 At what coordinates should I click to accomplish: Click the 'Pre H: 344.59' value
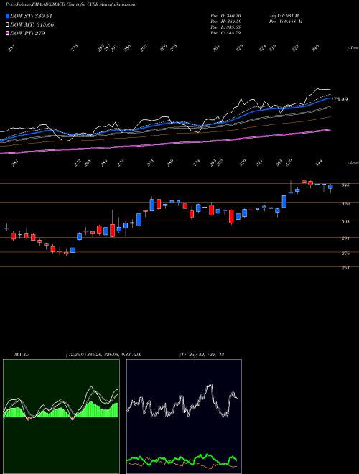pos(225,22)
